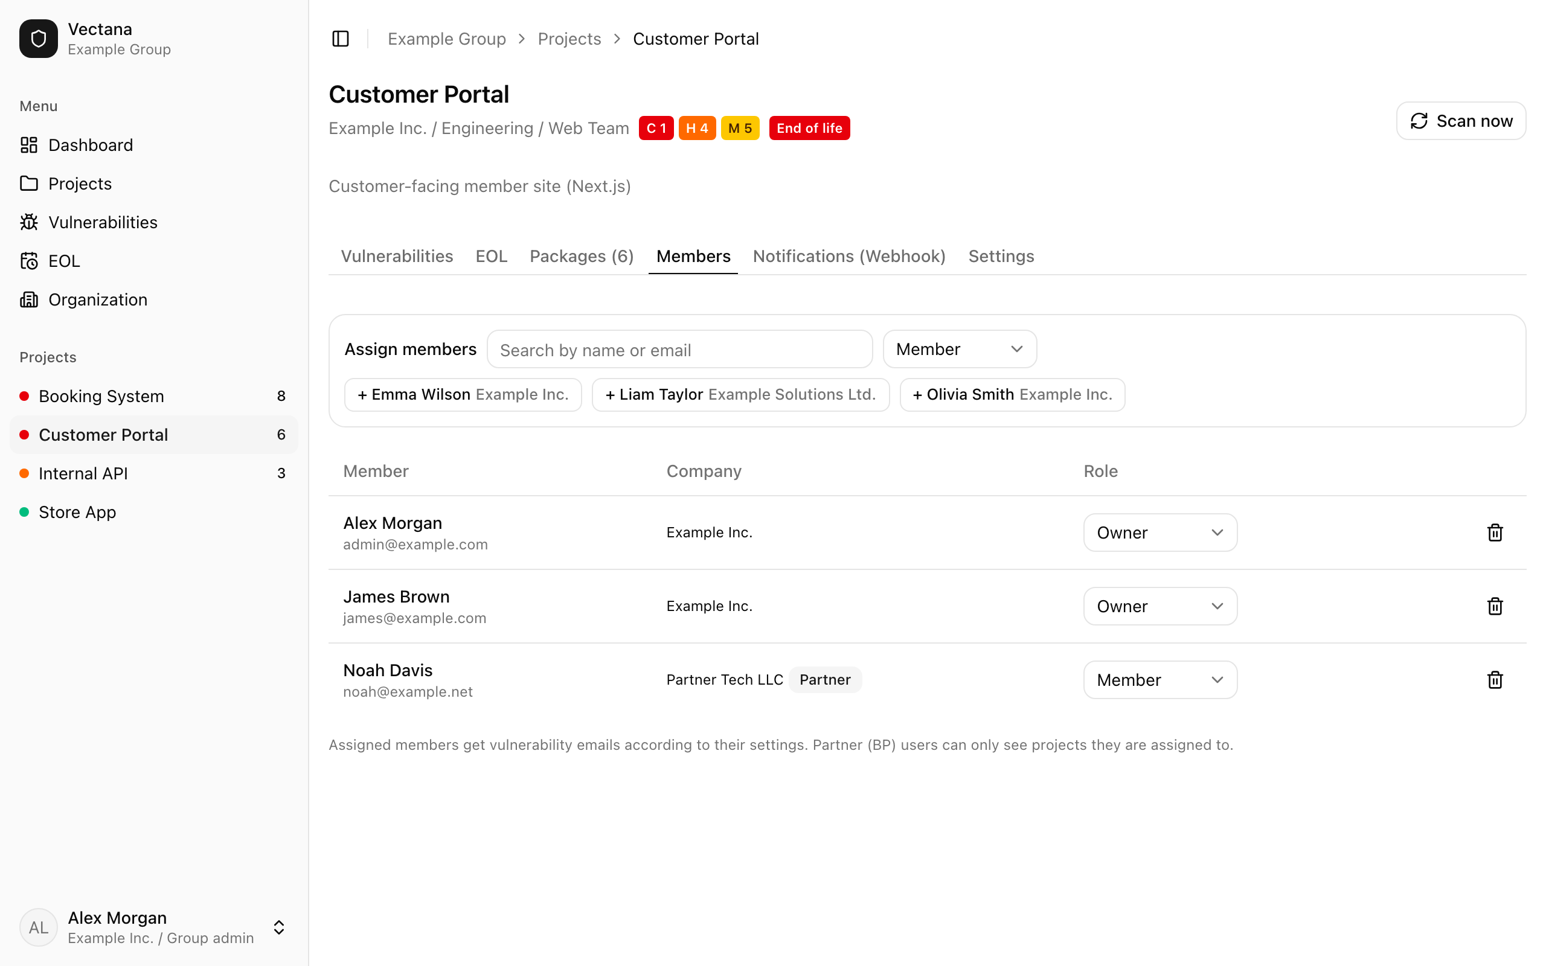Click the Partner tag beside Partner Tech LLC
The width and height of the screenshot is (1546, 966).
coord(825,680)
